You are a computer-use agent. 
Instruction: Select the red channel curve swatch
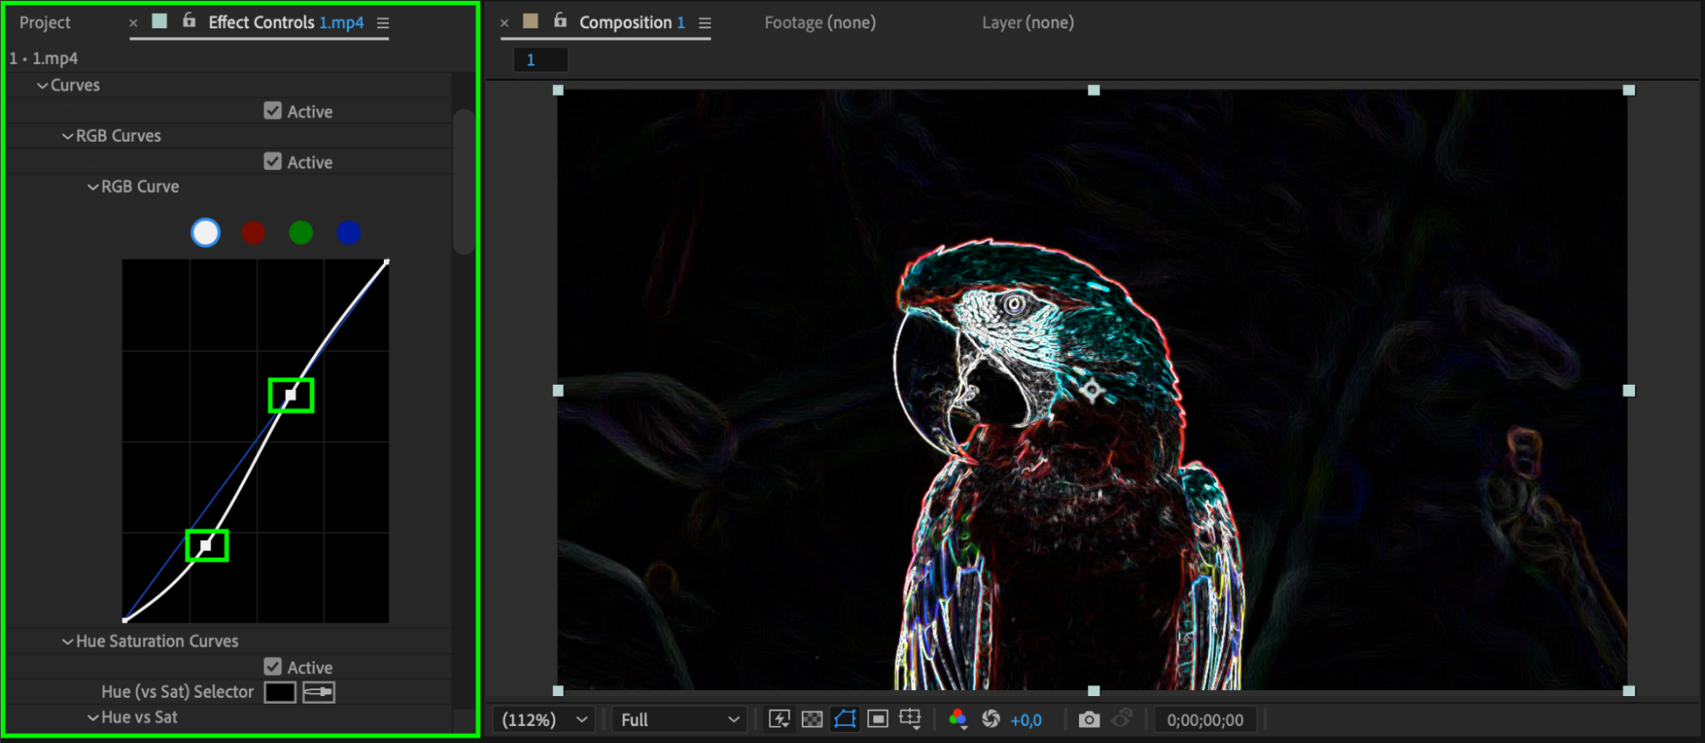253,232
